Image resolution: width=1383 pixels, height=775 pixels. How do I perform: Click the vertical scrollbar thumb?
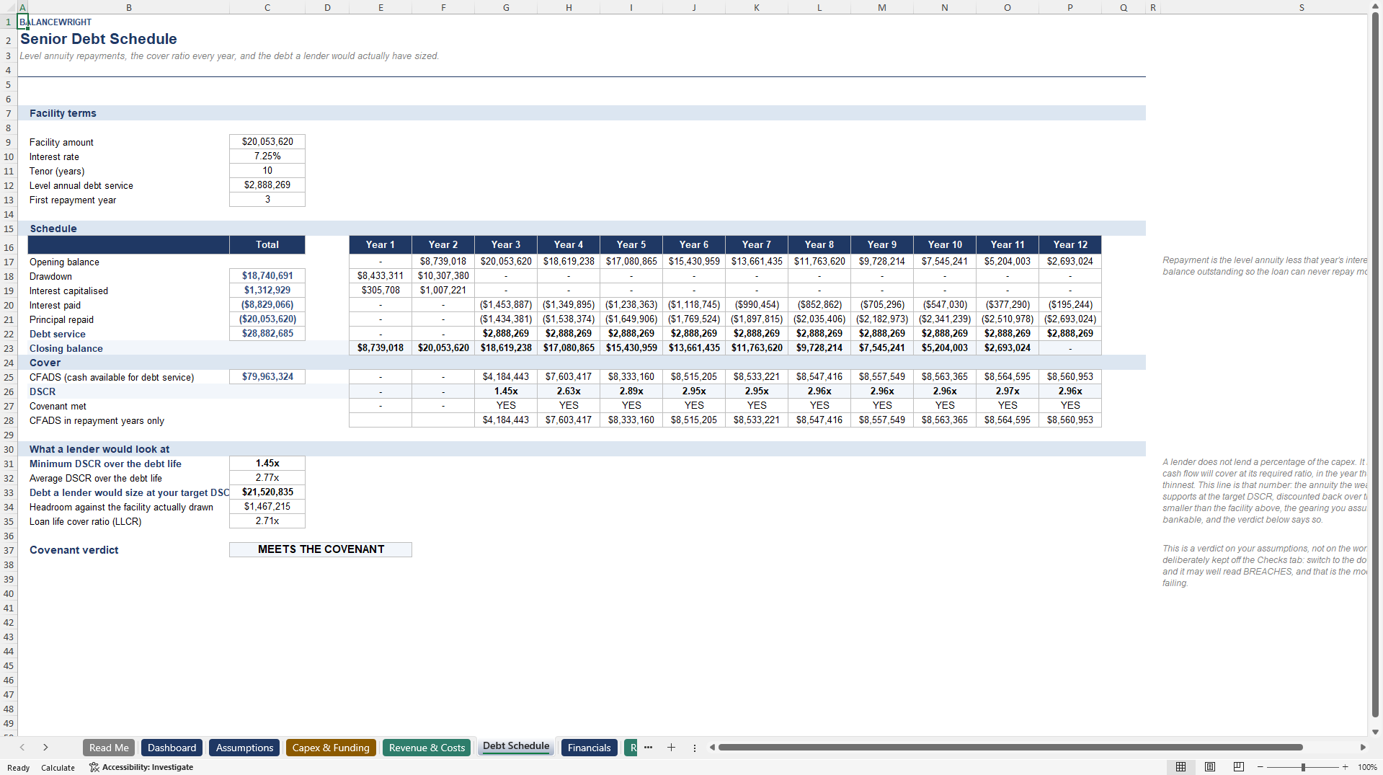(1376, 364)
